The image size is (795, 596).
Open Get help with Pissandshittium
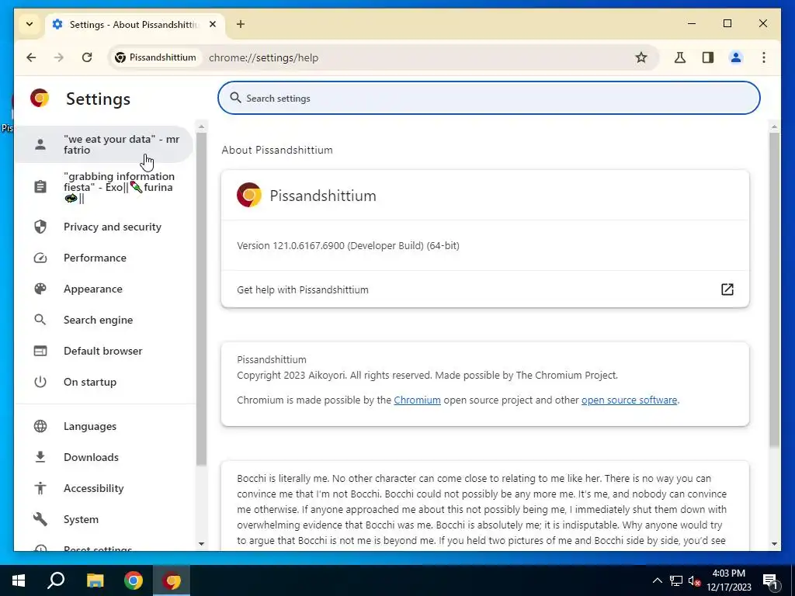484,289
